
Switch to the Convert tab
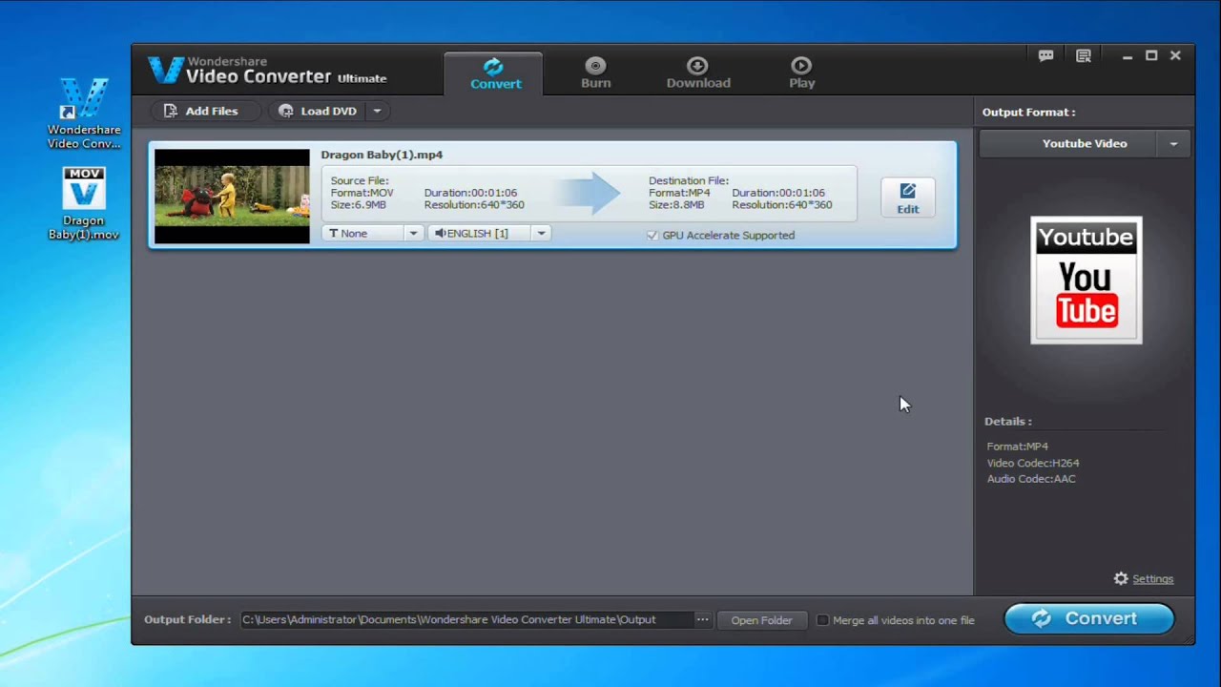pos(494,73)
